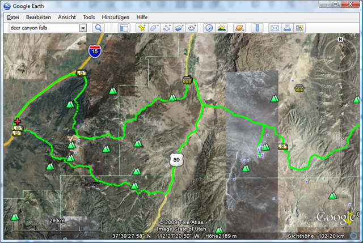The width and height of the screenshot is (363, 243).
Task: Toggle the historical imagery clock icon
Action: [x=209, y=28]
